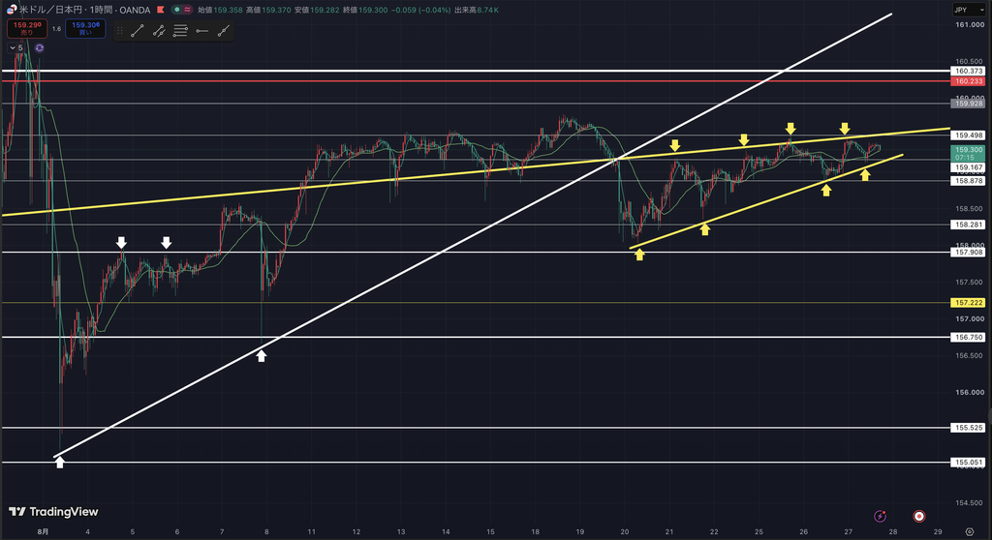The image size is (992, 540).
Task: Open chart settings hexagon icon
Action: (x=970, y=532)
